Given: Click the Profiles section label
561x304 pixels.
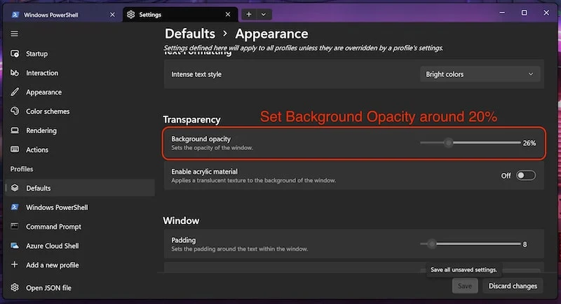Looking at the screenshot, I should (x=22, y=169).
